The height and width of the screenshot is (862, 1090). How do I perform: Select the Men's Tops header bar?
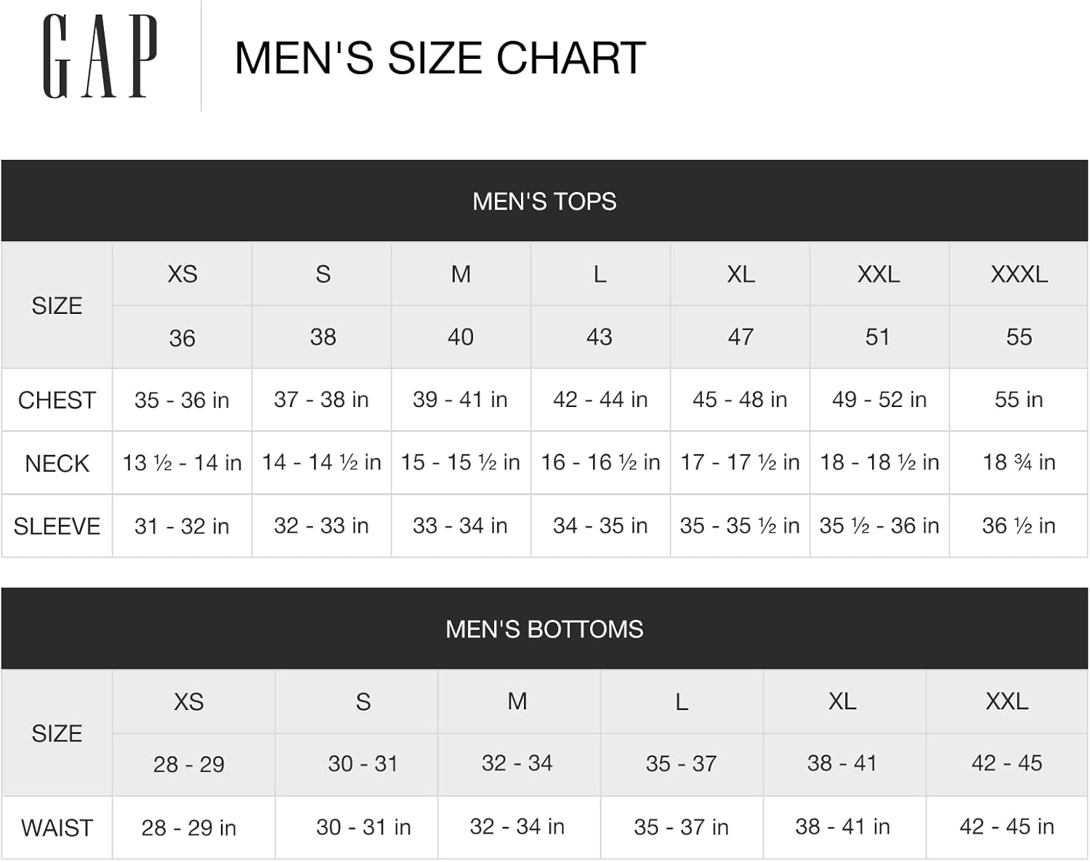544,201
